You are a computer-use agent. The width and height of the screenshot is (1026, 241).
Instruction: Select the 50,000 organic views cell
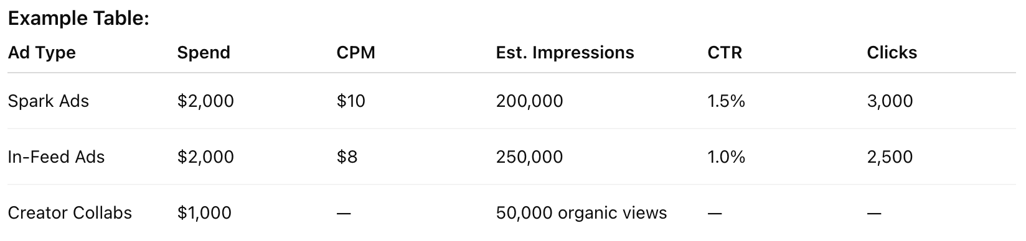pos(581,212)
